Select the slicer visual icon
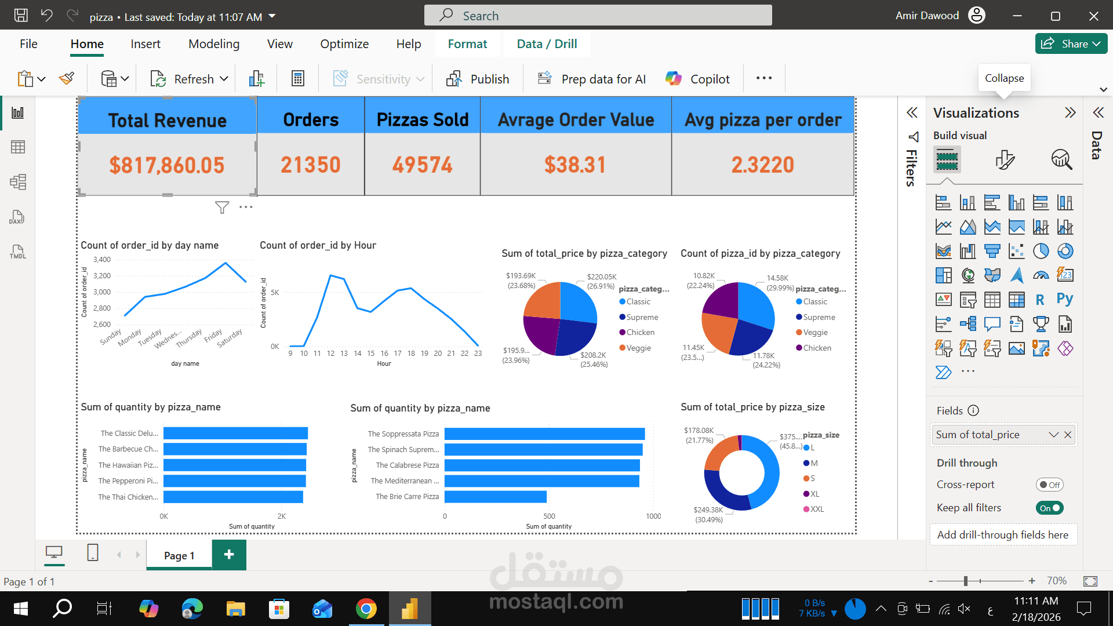 click(x=968, y=300)
